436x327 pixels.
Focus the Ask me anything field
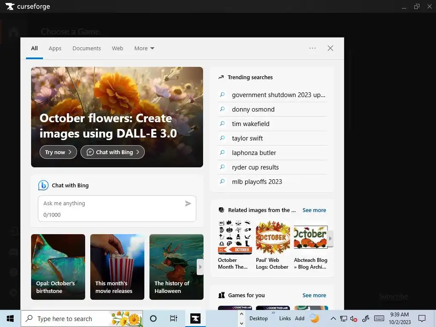pos(117,209)
